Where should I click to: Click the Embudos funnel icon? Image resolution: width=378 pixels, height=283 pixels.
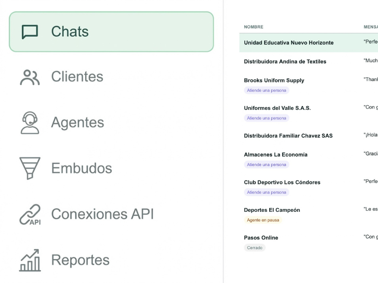click(x=30, y=168)
